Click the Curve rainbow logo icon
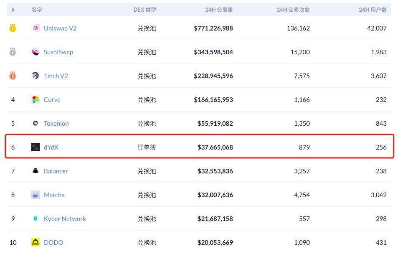This screenshot has height=254, width=398. point(35,99)
